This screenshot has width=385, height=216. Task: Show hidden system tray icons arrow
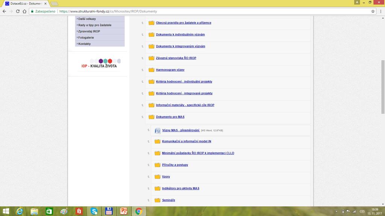click(x=336, y=211)
